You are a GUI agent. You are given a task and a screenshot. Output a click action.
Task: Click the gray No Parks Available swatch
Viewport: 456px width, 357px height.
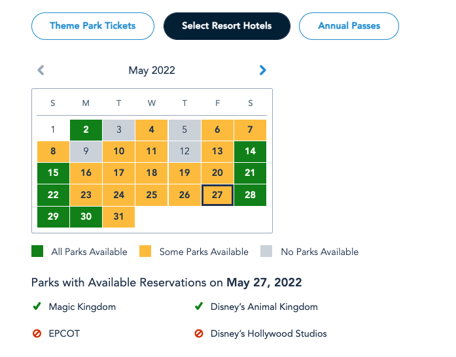[x=266, y=251]
